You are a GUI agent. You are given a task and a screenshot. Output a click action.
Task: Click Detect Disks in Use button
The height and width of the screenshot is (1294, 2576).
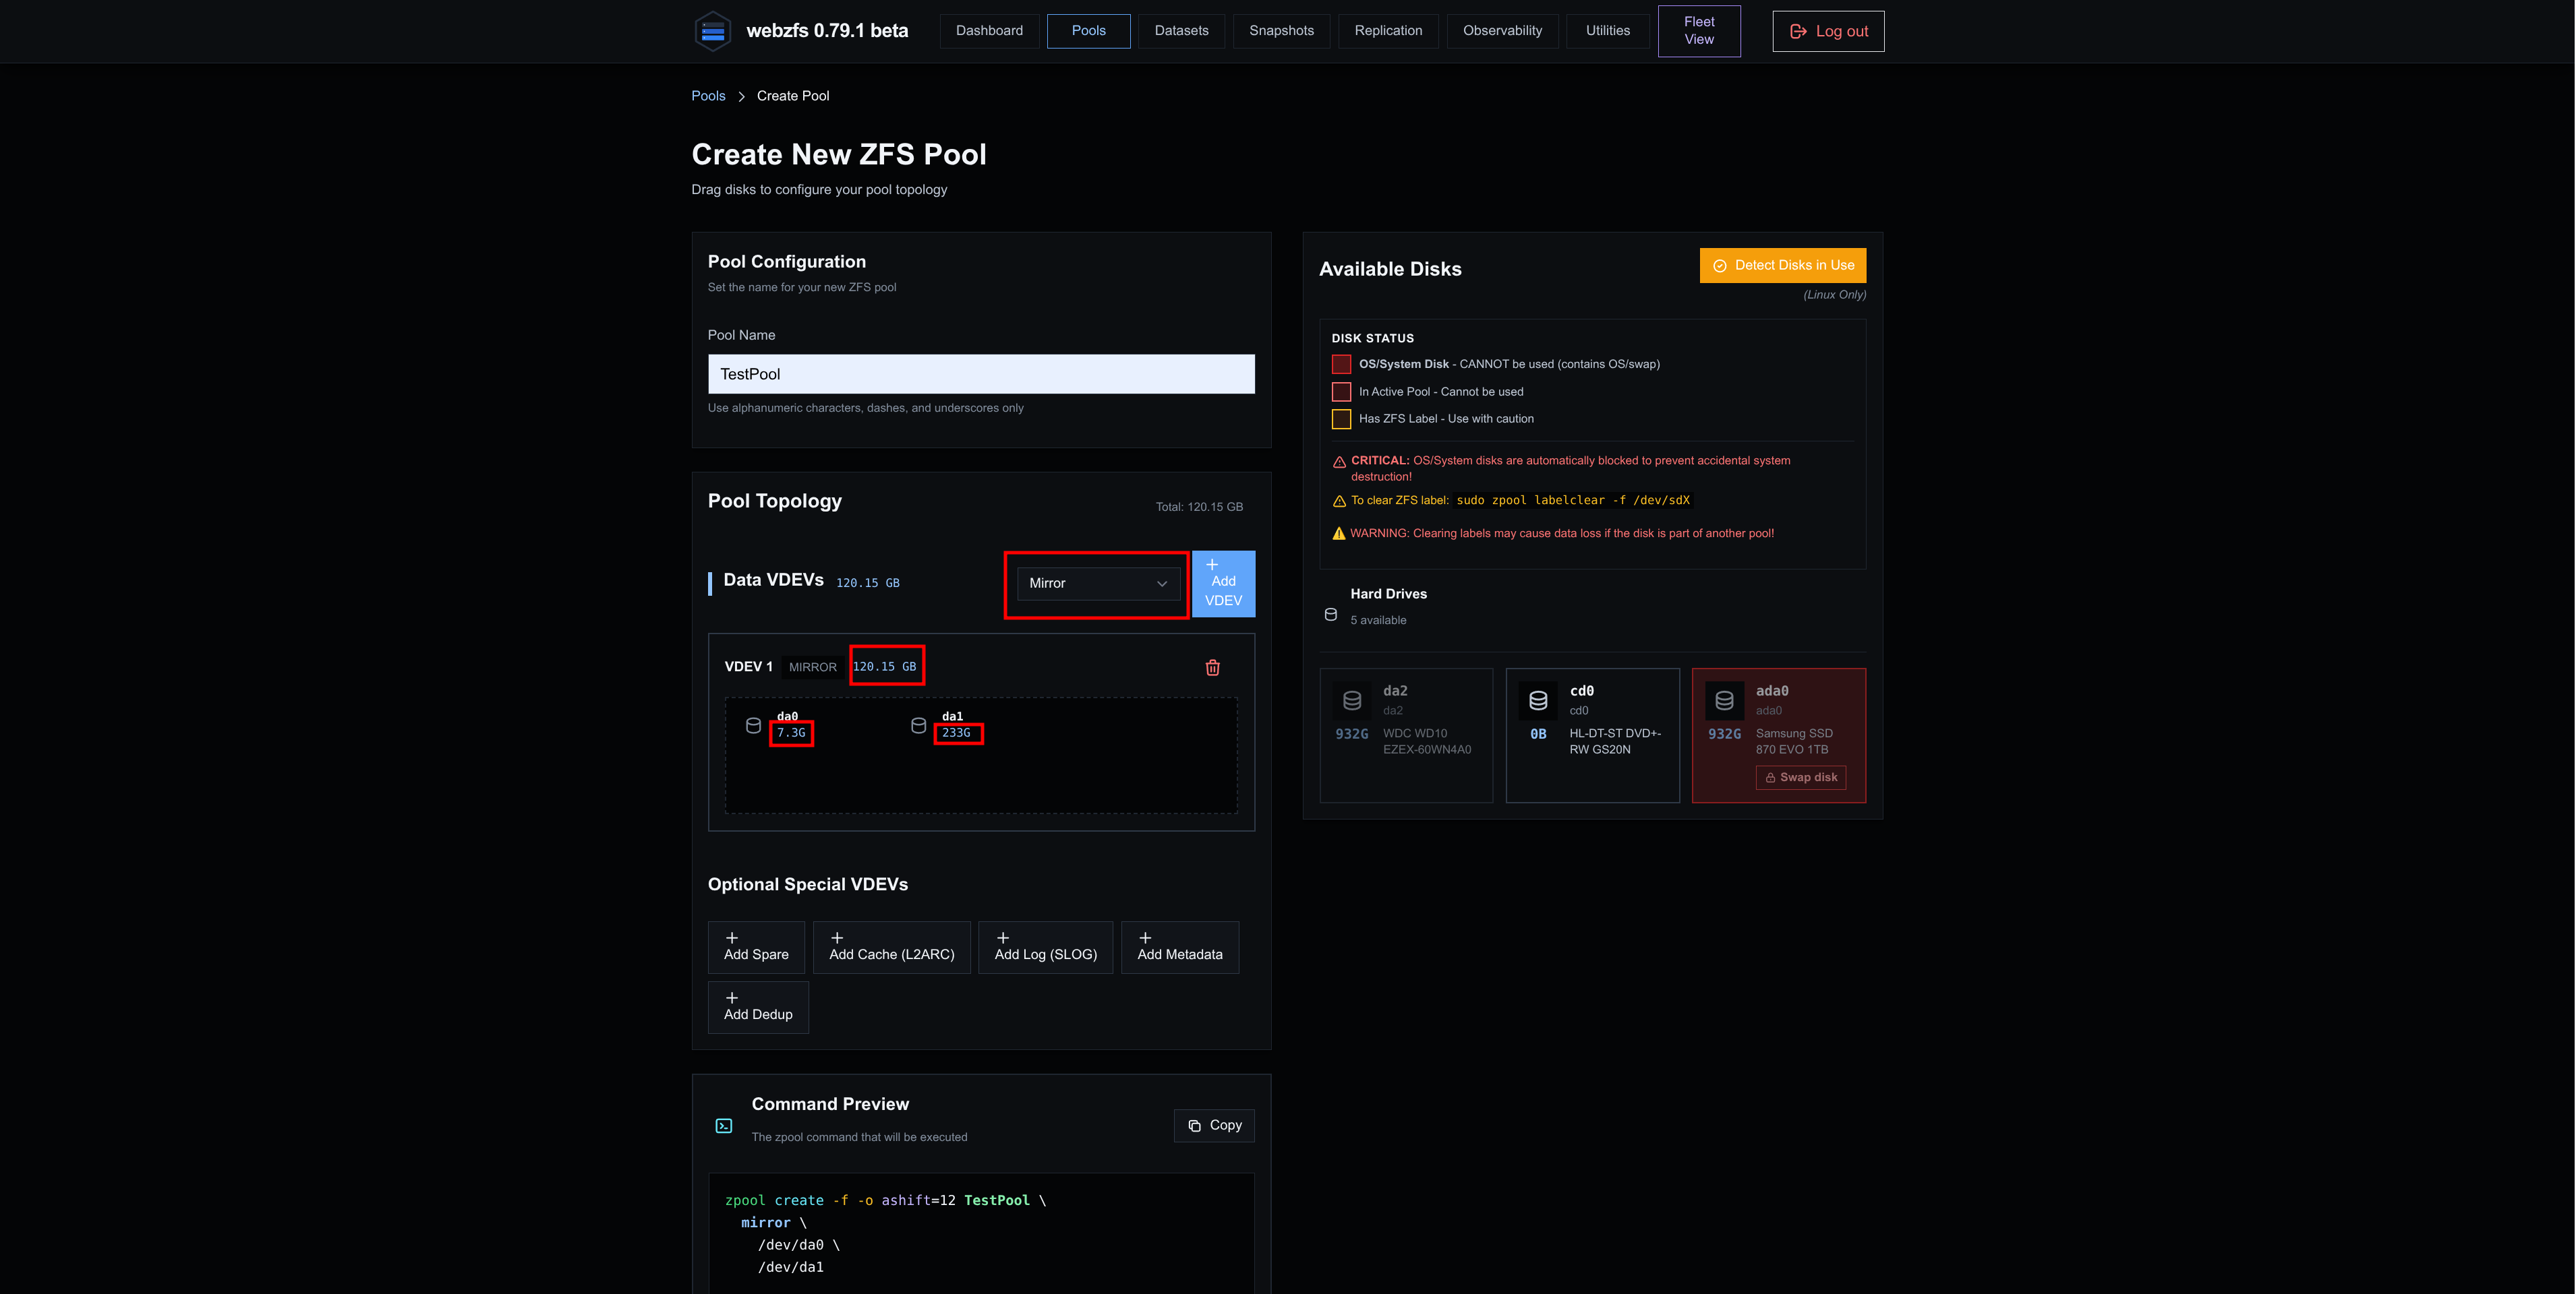click(1782, 266)
